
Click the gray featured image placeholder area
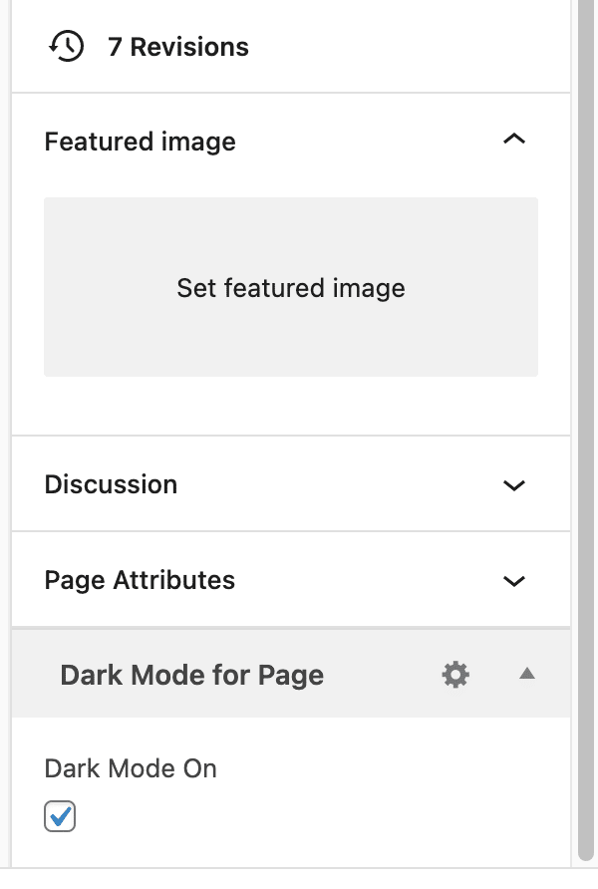pos(289,287)
